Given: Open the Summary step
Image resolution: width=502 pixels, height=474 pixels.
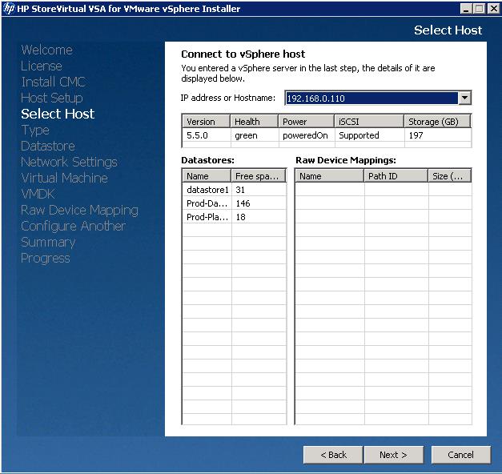Looking at the screenshot, I should pos(48,242).
